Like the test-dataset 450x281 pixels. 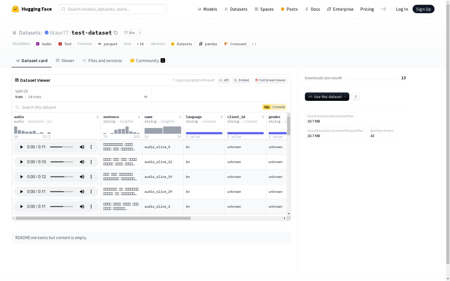[129, 33]
